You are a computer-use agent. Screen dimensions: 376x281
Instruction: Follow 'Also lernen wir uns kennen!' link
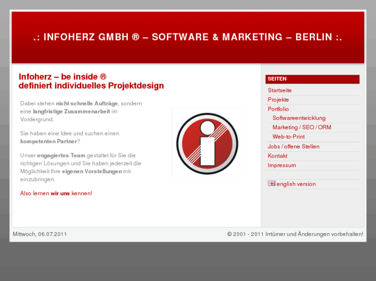56,193
